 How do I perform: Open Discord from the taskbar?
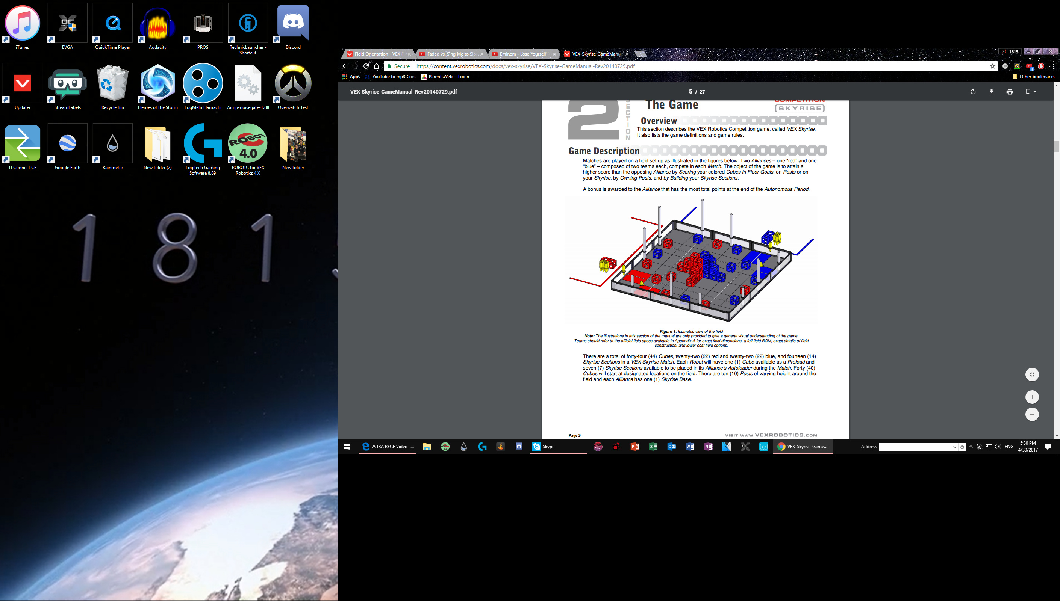[519, 447]
